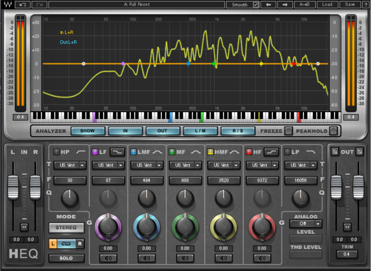
Task: Toggle the blue LMF band on/off
Action: click(133, 151)
